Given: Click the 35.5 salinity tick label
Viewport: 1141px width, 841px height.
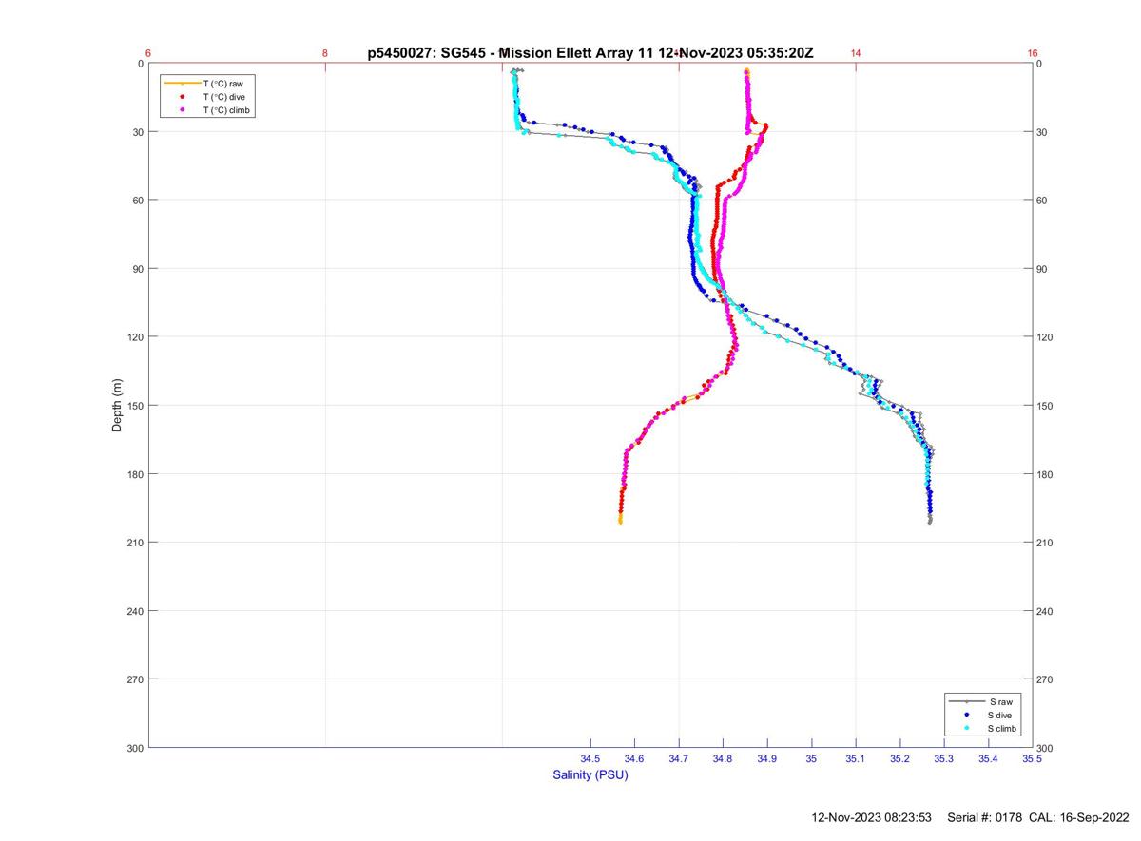Looking at the screenshot, I should pyautogui.click(x=1032, y=758).
